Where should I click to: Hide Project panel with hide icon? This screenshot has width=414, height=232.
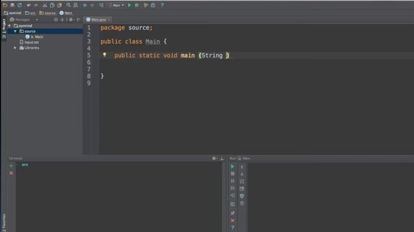pos(78,19)
